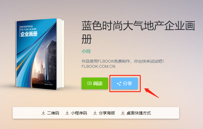The width and height of the screenshot is (203, 129).
Task: Click the download arrow beside 桌面快捷方式
Action: 123,113
